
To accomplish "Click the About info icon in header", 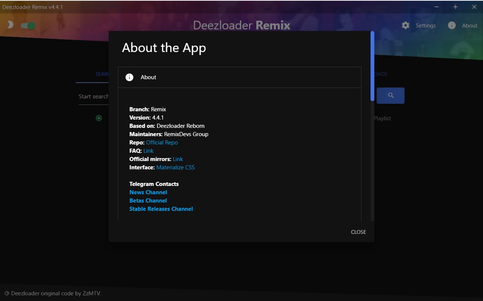I will (452, 25).
